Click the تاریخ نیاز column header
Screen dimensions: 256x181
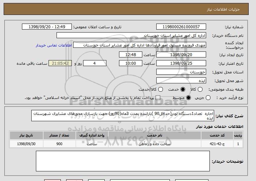(26, 136)
